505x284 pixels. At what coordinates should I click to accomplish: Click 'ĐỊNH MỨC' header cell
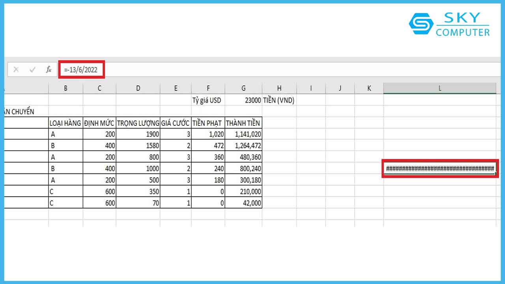(99, 123)
